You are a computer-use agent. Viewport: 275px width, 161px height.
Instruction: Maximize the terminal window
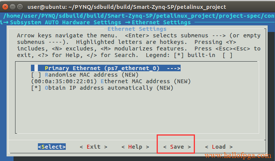20,7
